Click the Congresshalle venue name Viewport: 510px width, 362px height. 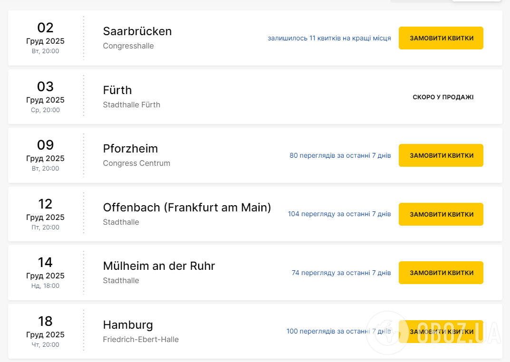pos(128,46)
